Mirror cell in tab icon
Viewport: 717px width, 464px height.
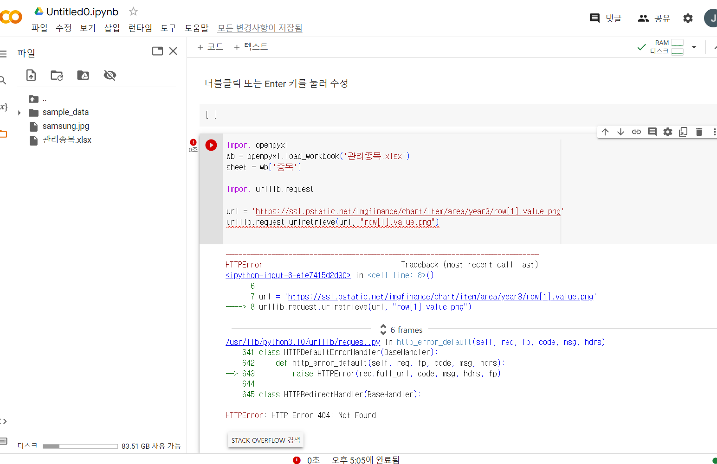[683, 132]
